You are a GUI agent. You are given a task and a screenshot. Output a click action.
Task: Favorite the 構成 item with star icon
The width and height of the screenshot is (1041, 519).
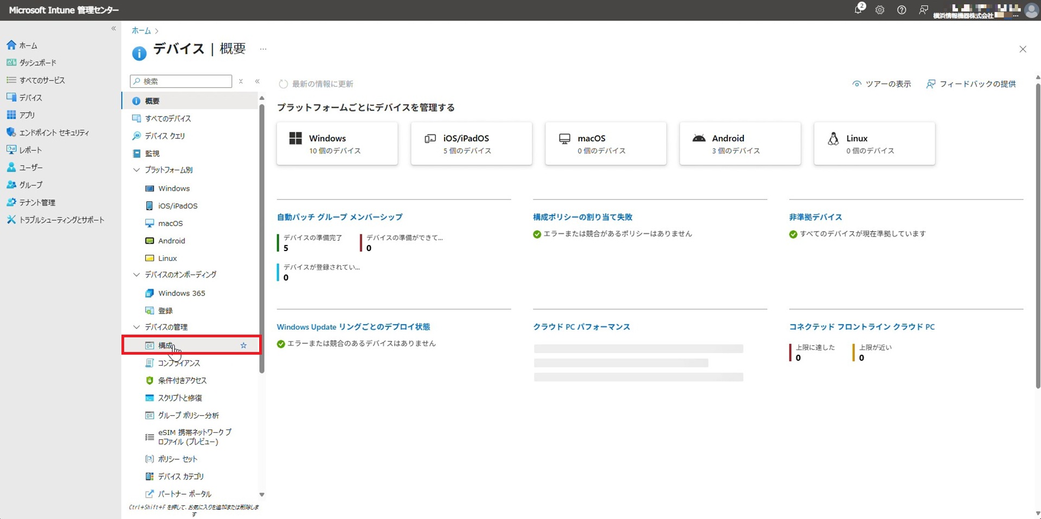243,345
